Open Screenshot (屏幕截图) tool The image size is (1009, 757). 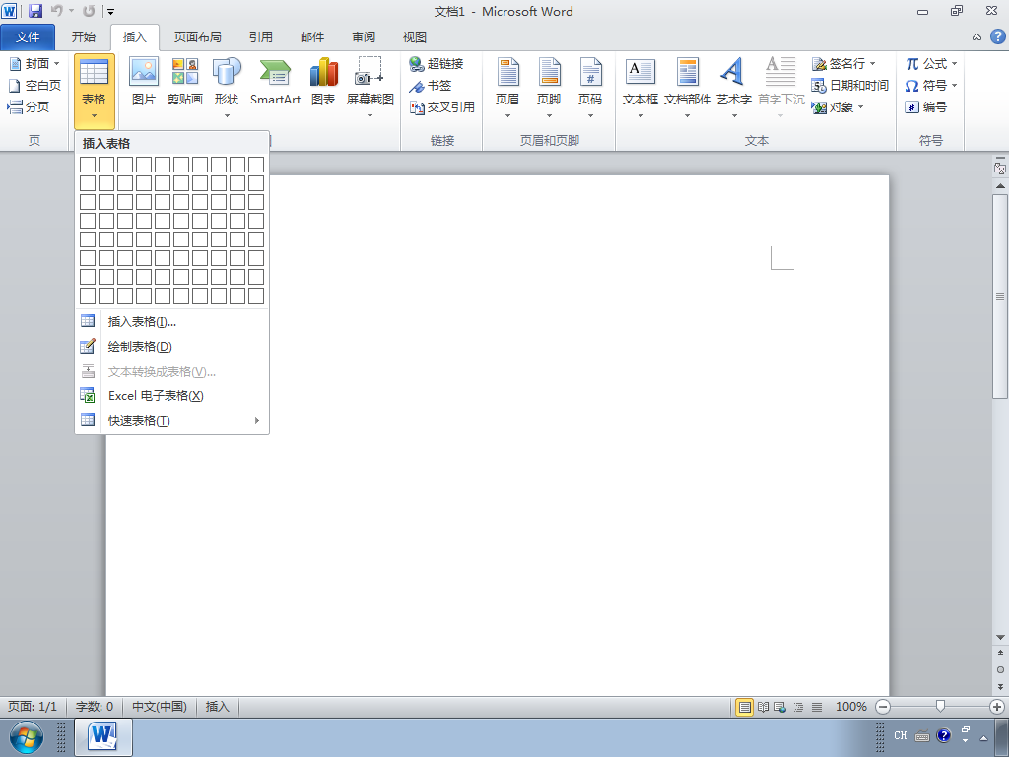point(370,88)
